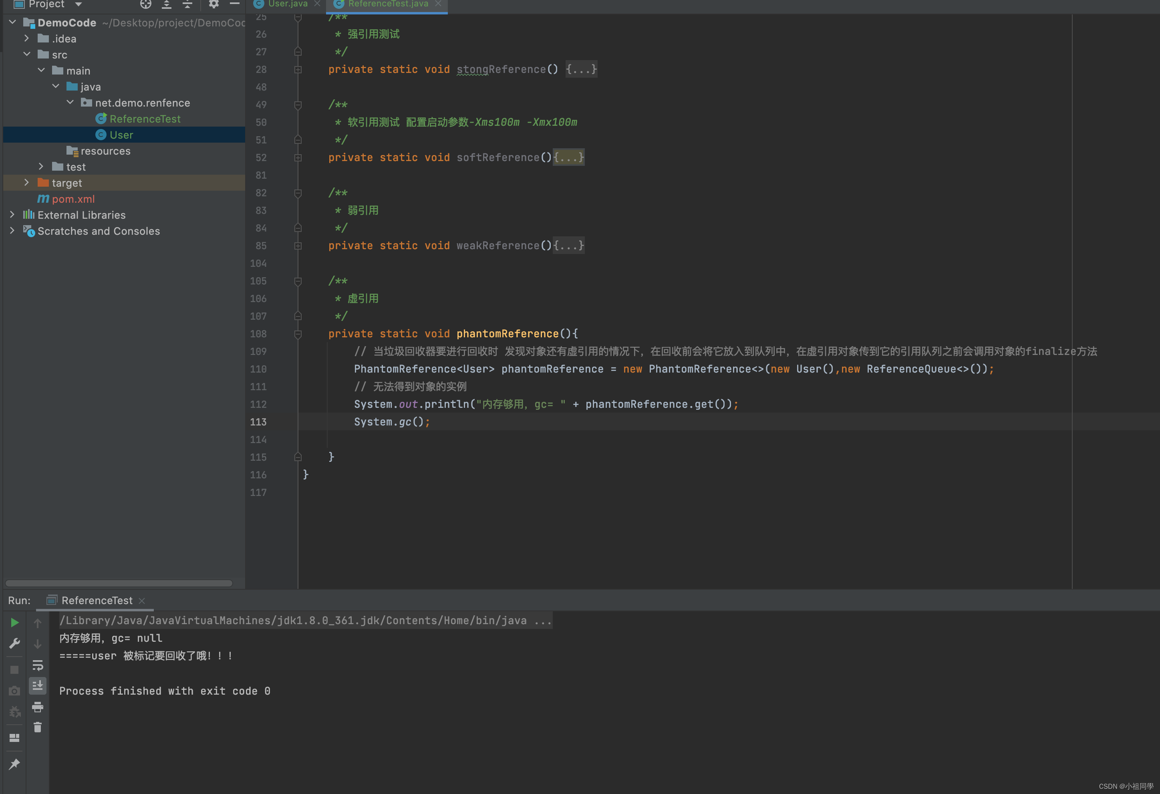1160x794 pixels.
Task: Expand the folded stongReference method body
Action: [581, 69]
